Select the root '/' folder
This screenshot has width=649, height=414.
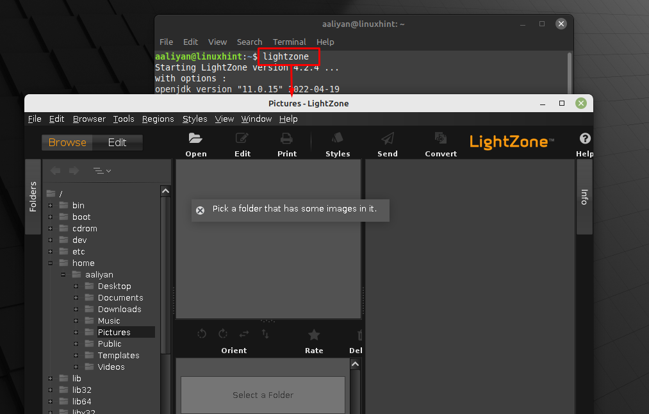click(61, 194)
